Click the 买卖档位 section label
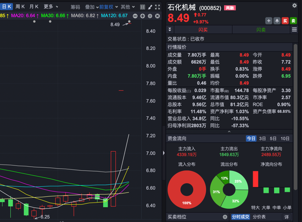 tap(177, 217)
